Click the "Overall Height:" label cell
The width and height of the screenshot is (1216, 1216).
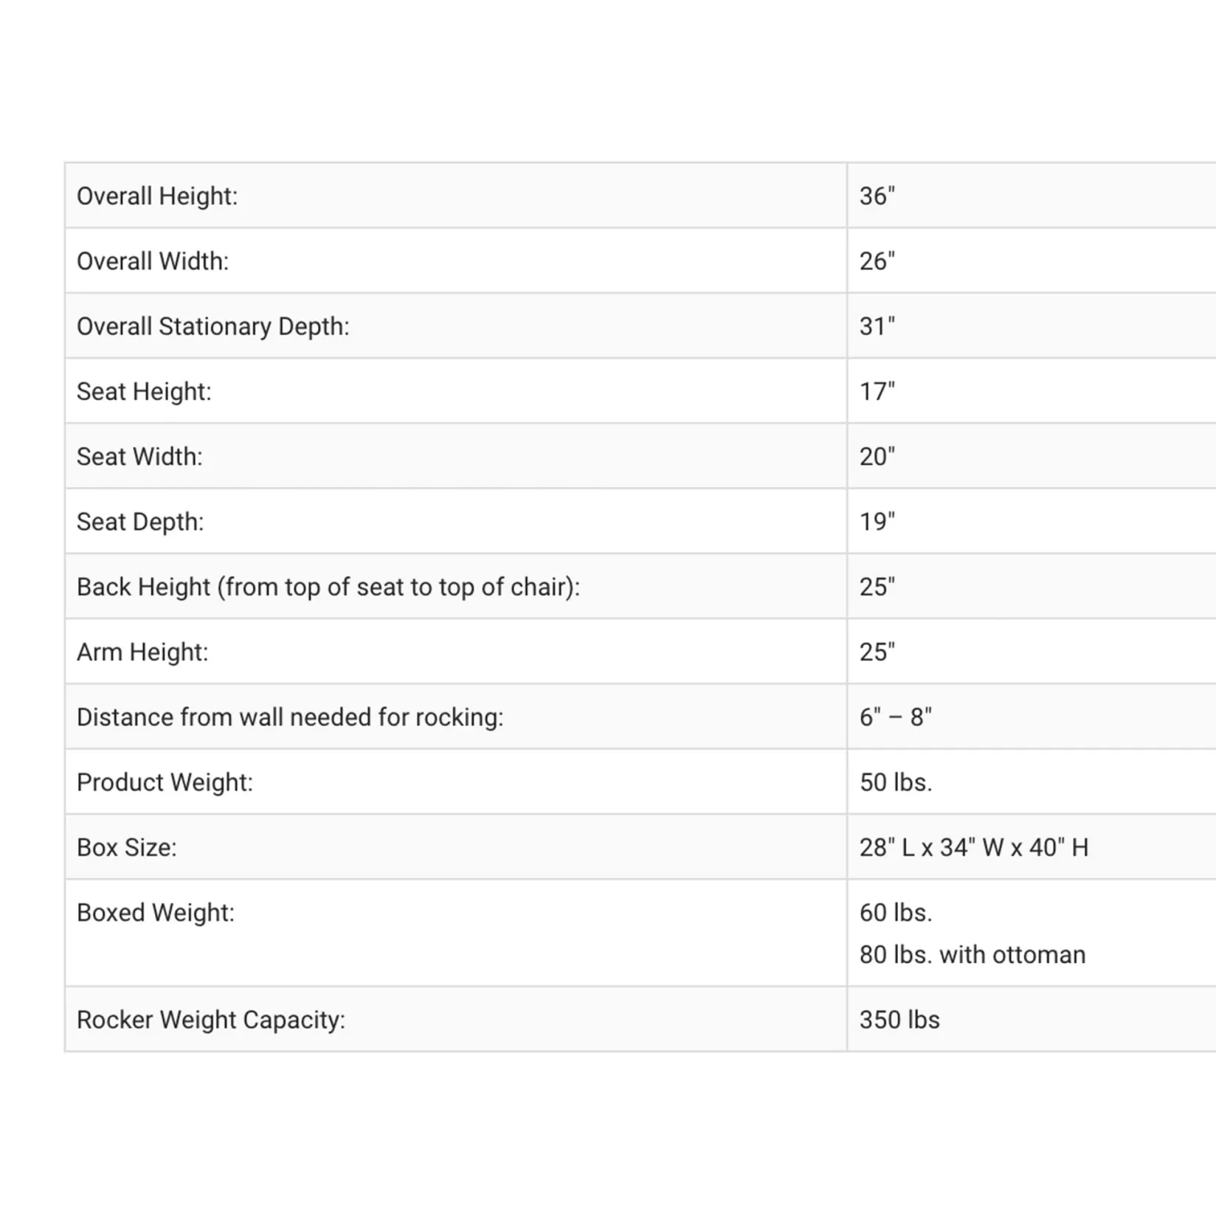click(157, 196)
